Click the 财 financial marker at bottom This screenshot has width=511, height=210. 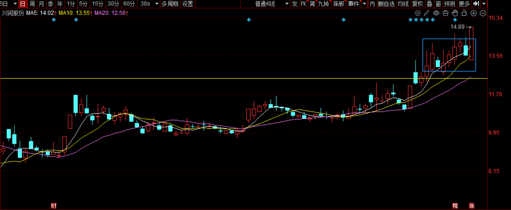click(x=54, y=206)
